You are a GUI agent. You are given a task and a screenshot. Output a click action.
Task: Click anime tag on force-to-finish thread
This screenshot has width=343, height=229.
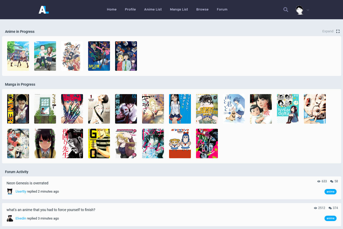(330, 218)
